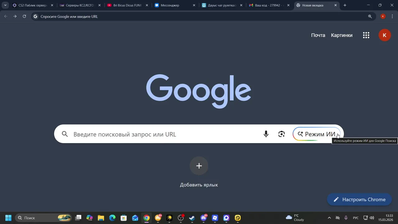Image resolution: width=398 pixels, height=224 pixels.
Task: Click the browser forward arrow
Action: (x=15, y=16)
